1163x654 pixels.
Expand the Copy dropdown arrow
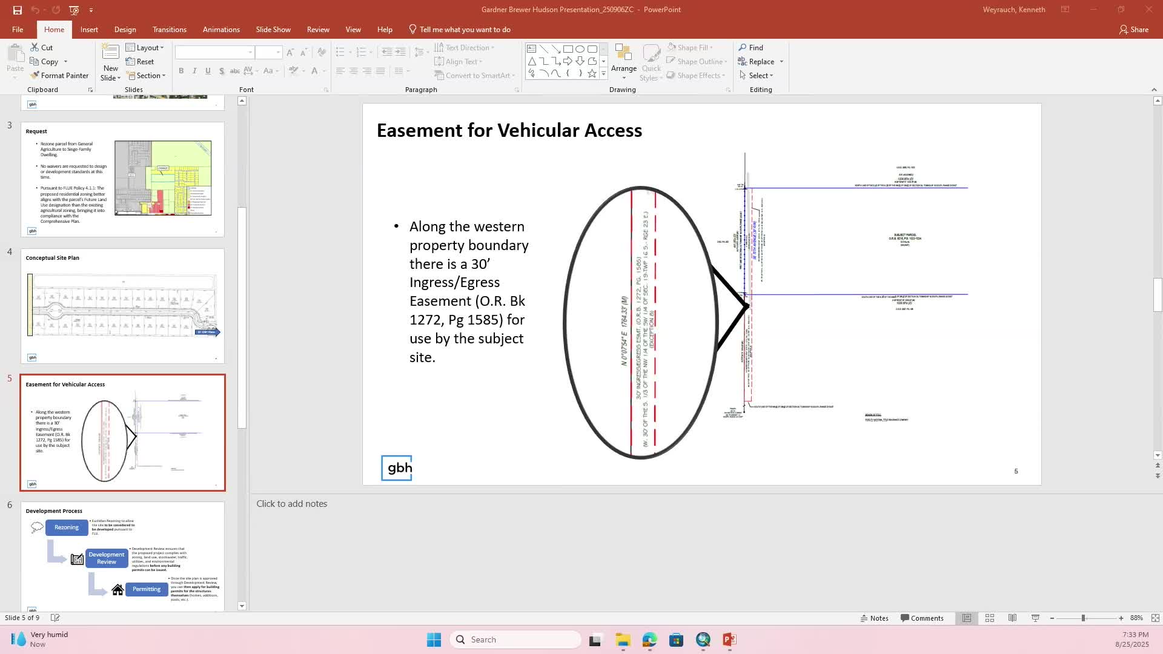coord(65,62)
